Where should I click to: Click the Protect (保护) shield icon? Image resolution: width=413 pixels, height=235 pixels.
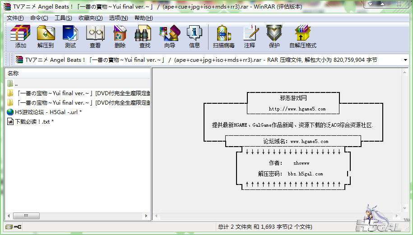(x=274, y=33)
